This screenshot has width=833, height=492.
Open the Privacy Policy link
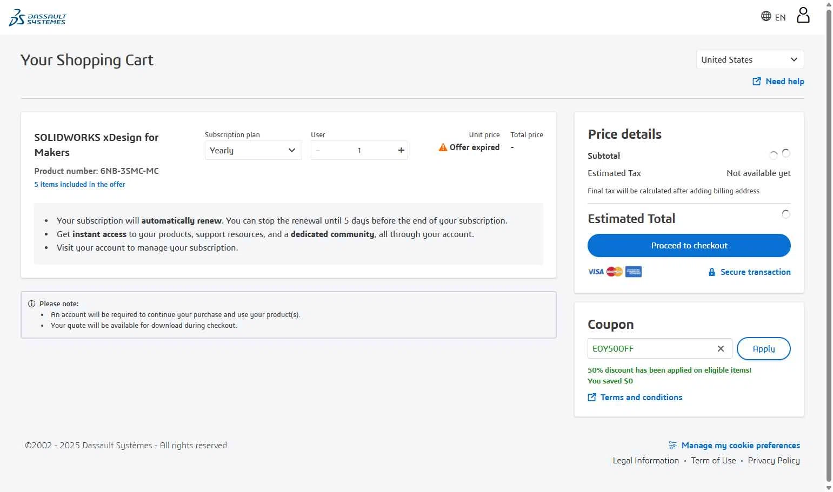(x=774, y=461)
